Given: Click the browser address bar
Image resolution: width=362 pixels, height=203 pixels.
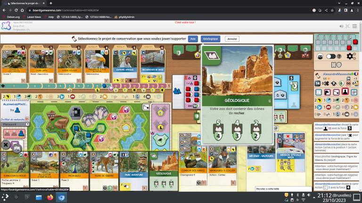Looking at the screenshot, I should 171,10.
